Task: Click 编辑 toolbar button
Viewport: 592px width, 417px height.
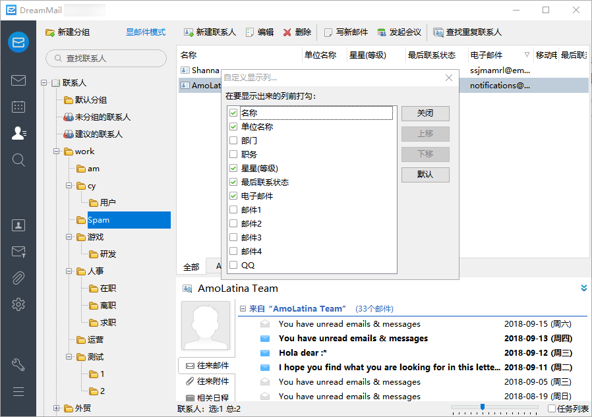Action: (x=260, y=32)
